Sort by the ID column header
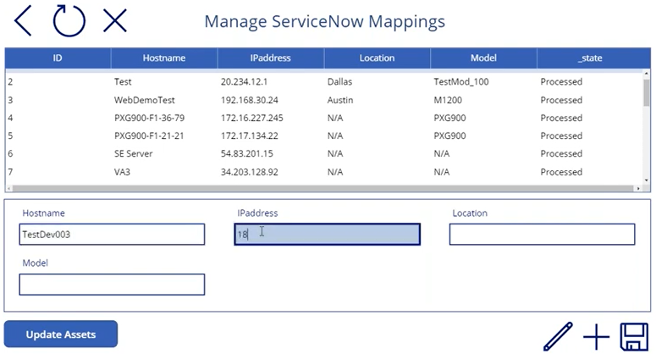Image resolution: width=656 pixels, height=354 pixels. pyautogui.click(x=58, y=58)
